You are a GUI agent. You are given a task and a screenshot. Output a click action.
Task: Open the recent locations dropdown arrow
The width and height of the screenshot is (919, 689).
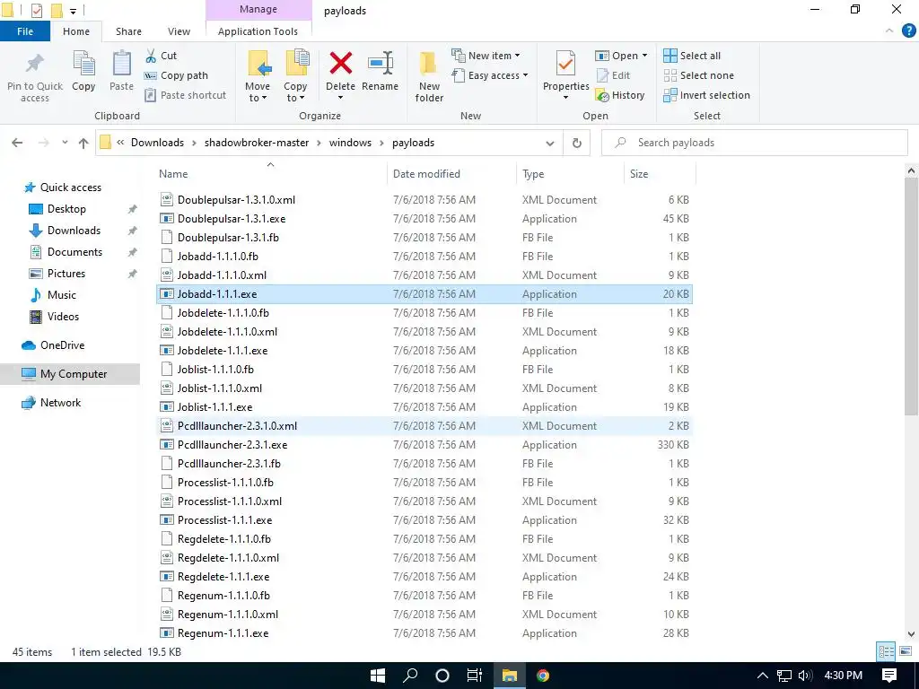[x=65, y=143]
